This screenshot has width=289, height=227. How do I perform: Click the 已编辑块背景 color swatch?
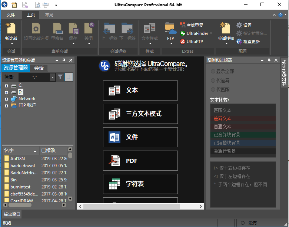[243, 143]
